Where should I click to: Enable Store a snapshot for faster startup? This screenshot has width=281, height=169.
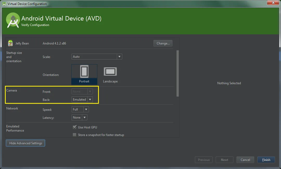(x=75, y=135)
